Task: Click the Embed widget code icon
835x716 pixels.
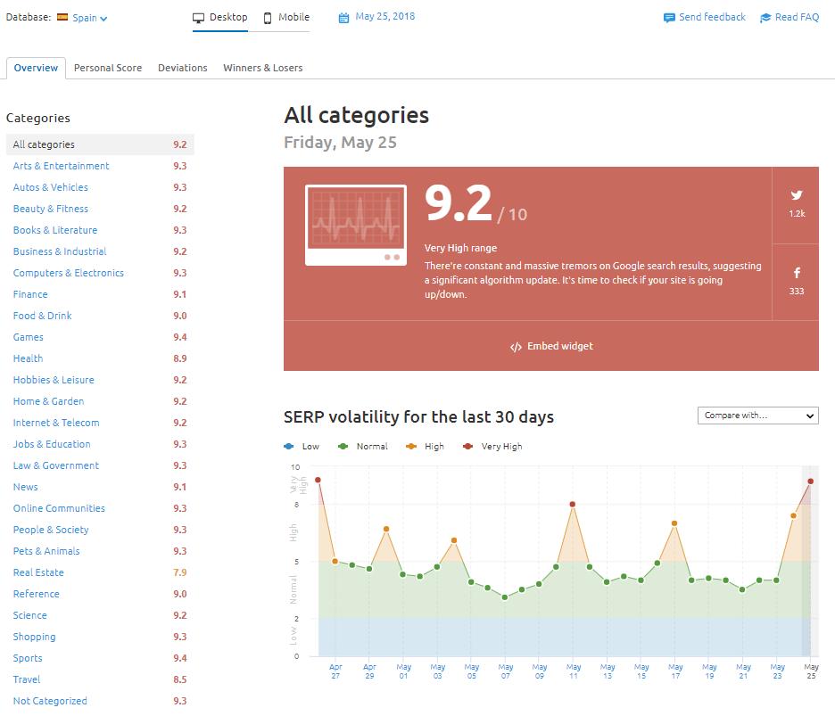Action: pos(516,347)
